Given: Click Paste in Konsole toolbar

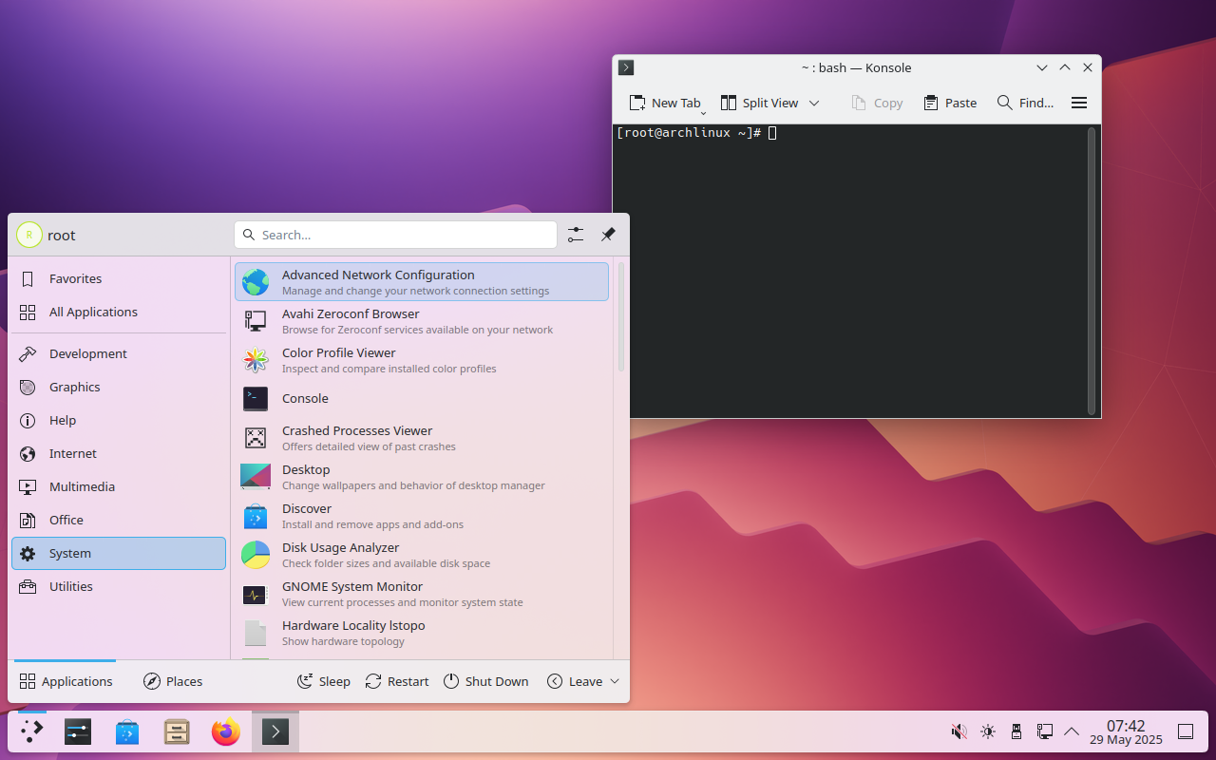Looking at the screenshot, I should 950,103.
